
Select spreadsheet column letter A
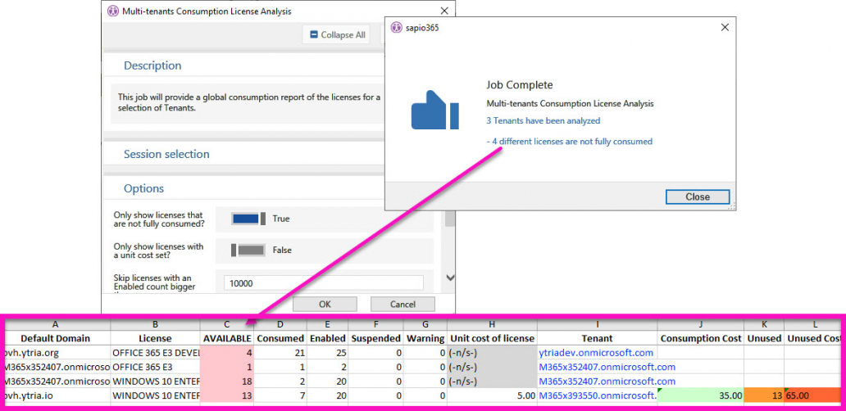click(56, 324)
